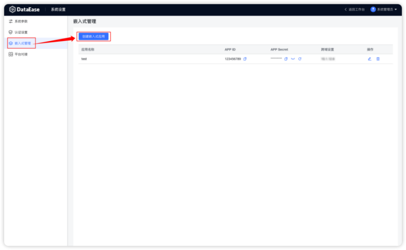Copy the APP Secret value

pos(286,59)
